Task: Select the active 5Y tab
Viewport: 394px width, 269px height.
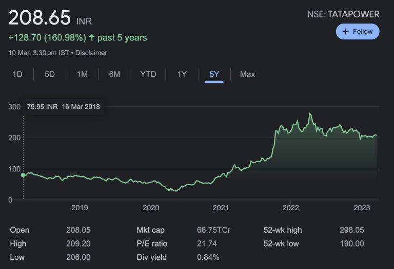Action: 214,74
